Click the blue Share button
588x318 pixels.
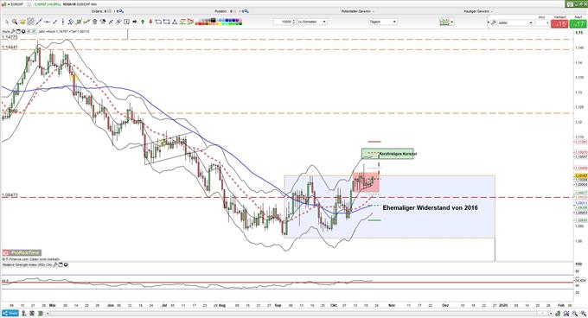coord(10,313)
